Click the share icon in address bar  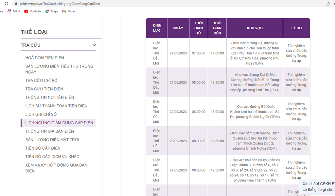tap(327, 4)
